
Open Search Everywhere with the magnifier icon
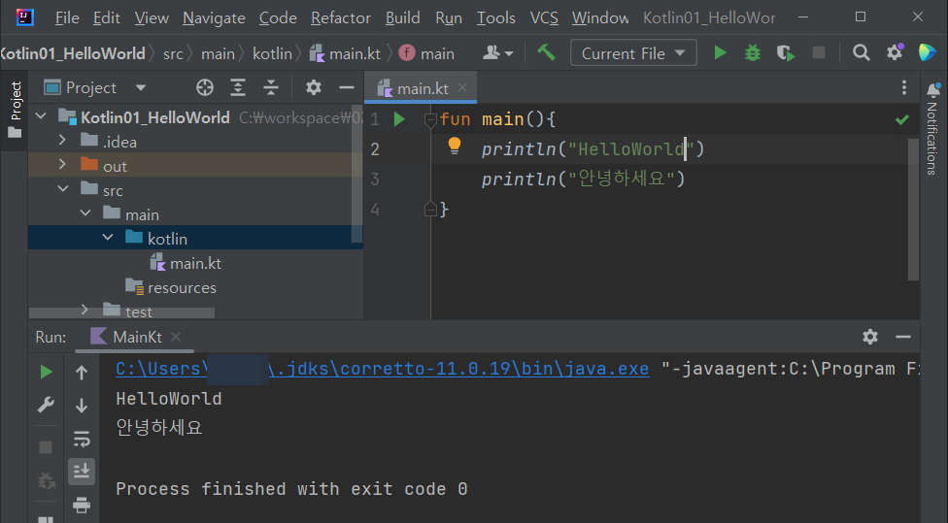click(x=861, y=53)
